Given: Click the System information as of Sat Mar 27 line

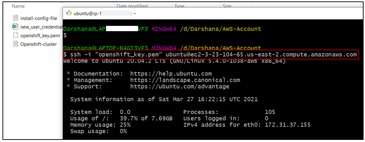Looking at the screenshot, I should coord(164,100).
